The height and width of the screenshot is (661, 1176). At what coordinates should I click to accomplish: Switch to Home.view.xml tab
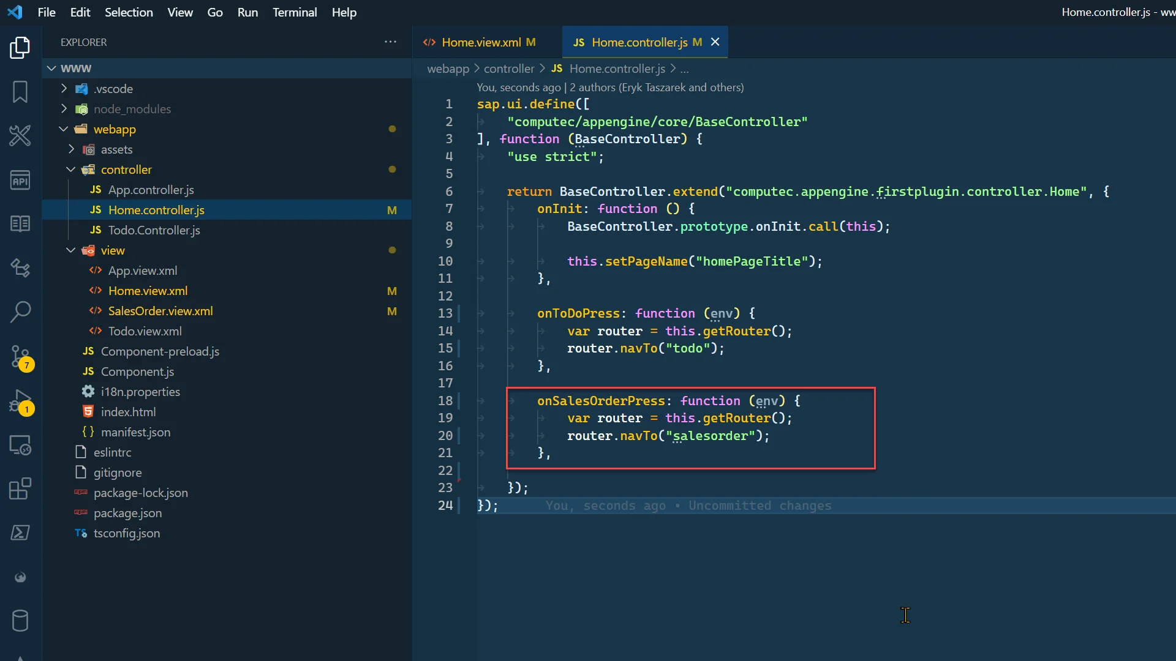pos(481,42)
